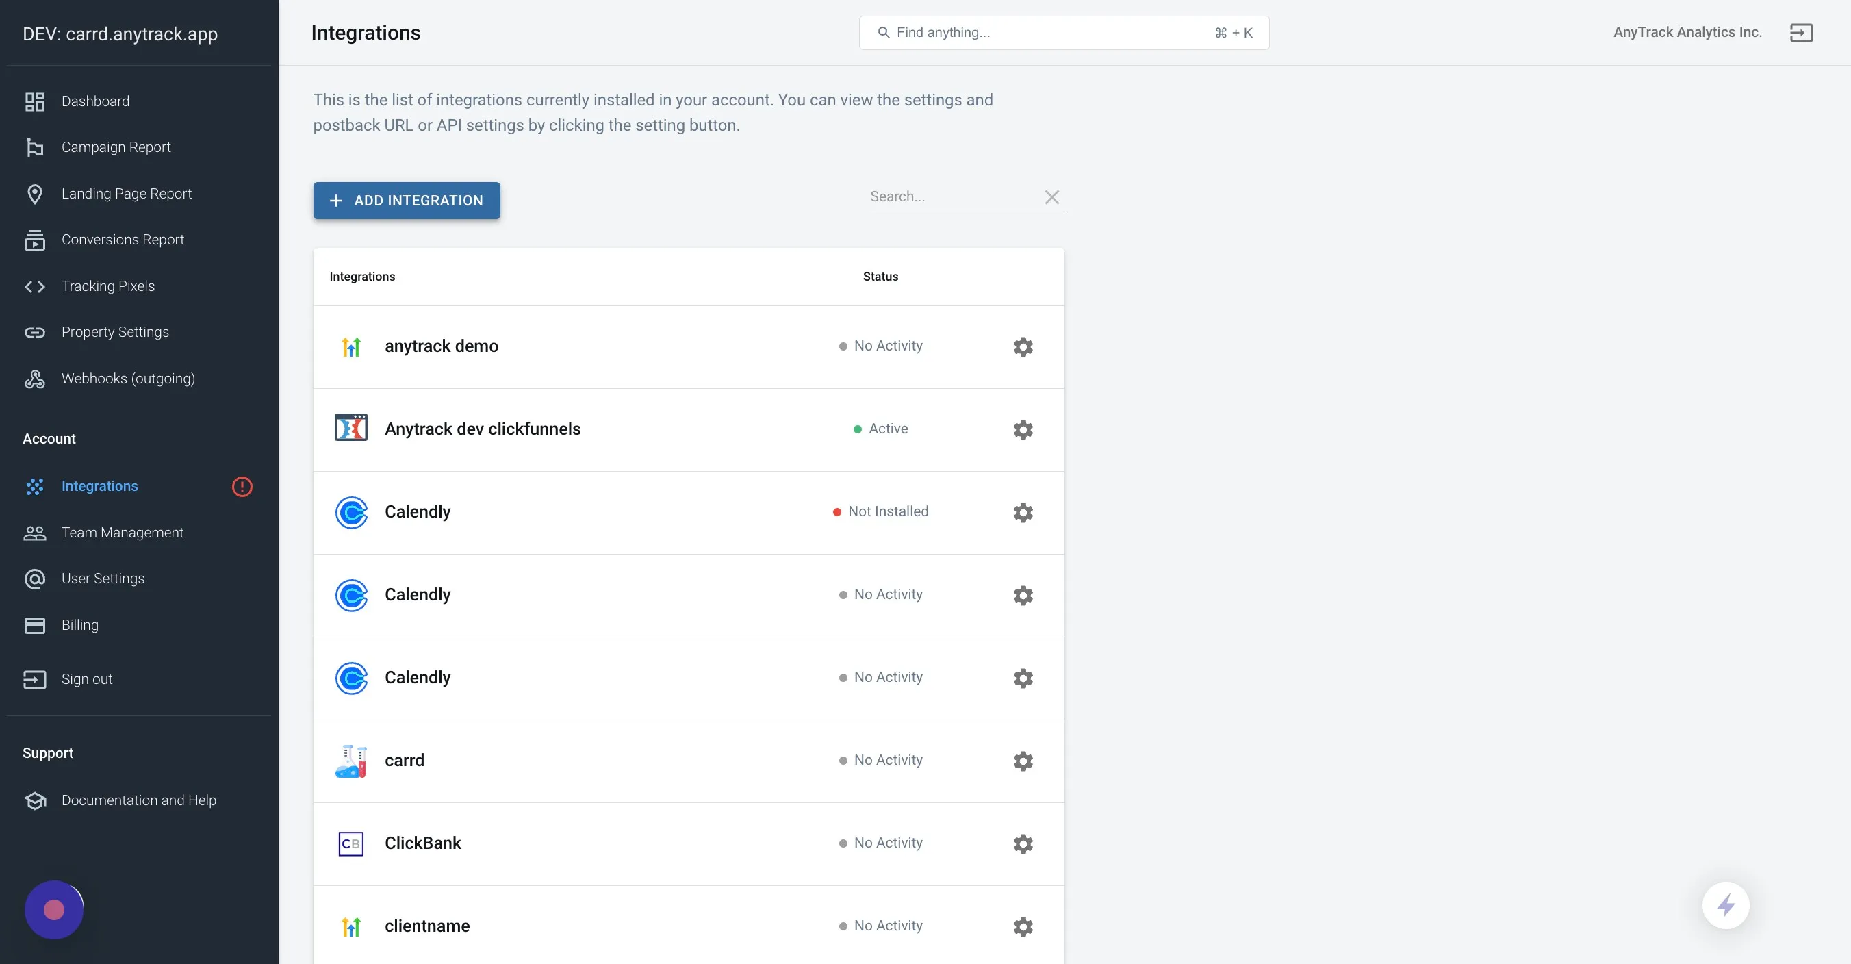Click the Webhooks (outgoing) icon
Viewport: 1851px width, 964px height.
tap(34, 379)
